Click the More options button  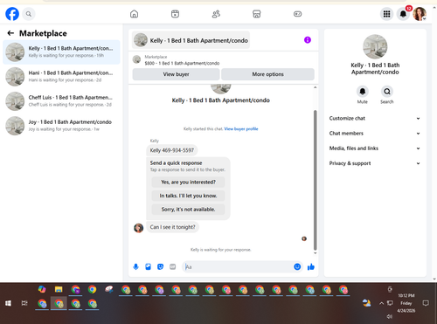pyautogui.click(x=267, y=74)
